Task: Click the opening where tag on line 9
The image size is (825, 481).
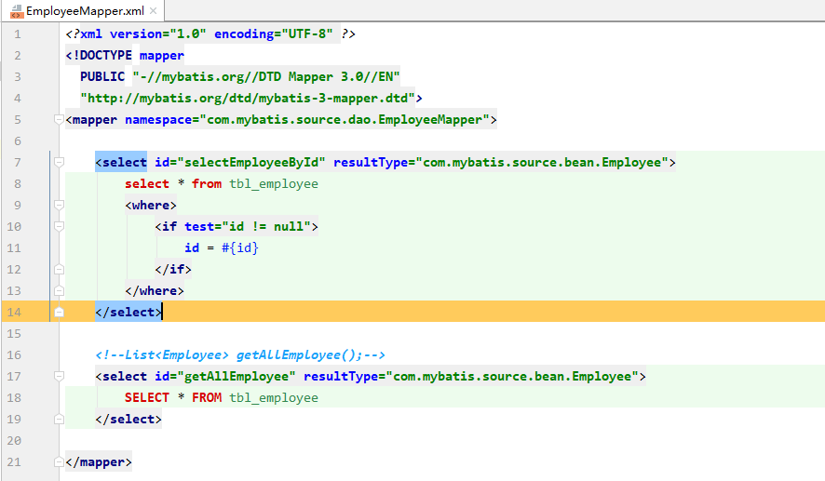Action: 151,205
